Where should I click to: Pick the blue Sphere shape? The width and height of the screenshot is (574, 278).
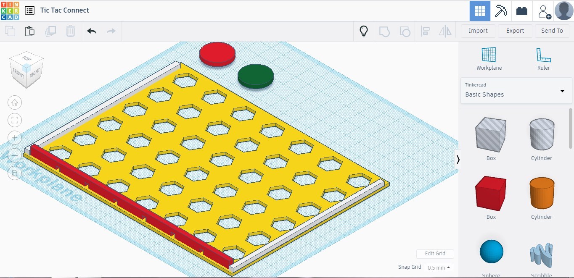coord(491,252)
